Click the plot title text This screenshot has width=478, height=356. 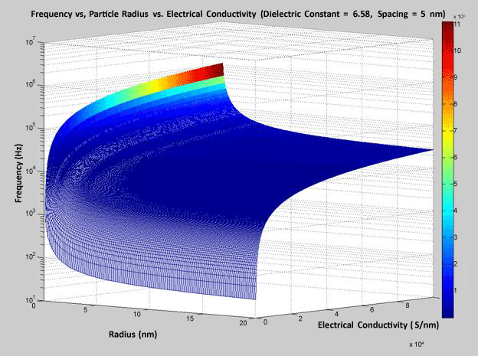point(237,15)
